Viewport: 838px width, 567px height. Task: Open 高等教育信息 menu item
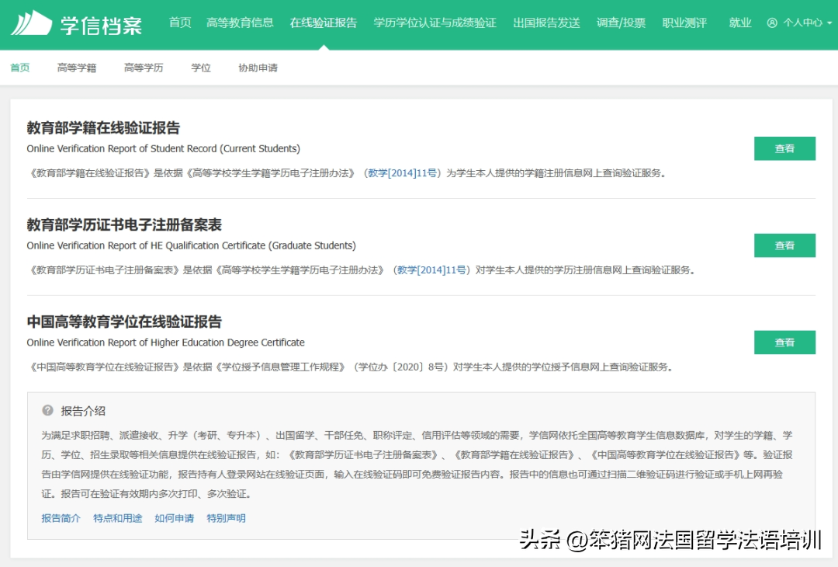point(240,23)
